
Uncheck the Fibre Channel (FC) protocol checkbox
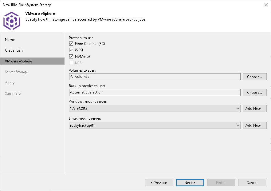71,43
